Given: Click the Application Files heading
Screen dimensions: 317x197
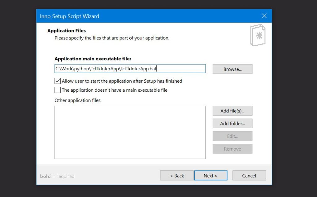Looking at the screenshot, I should (67, 31).
